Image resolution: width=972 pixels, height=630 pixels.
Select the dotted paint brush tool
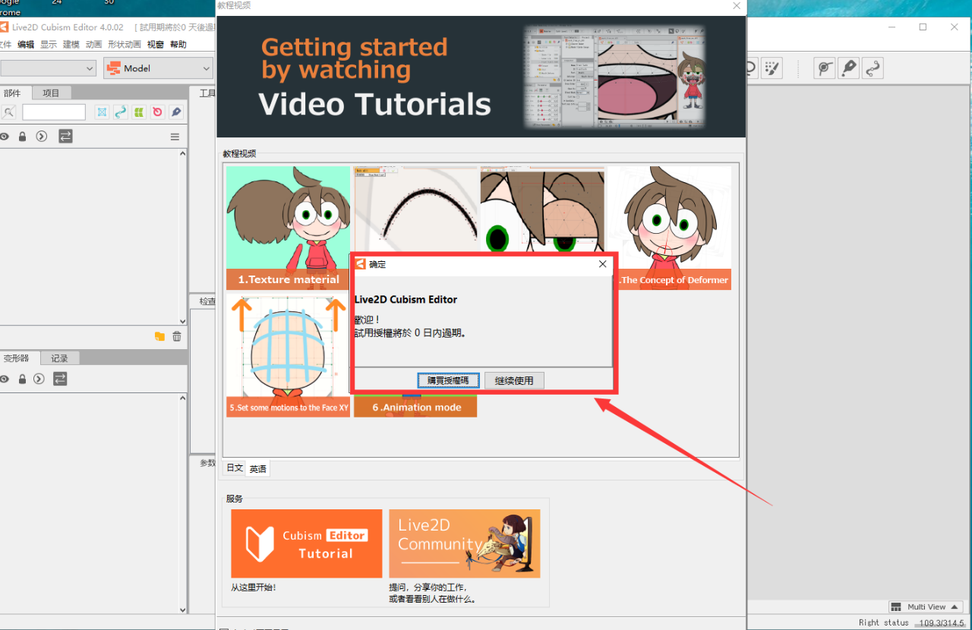772,68
